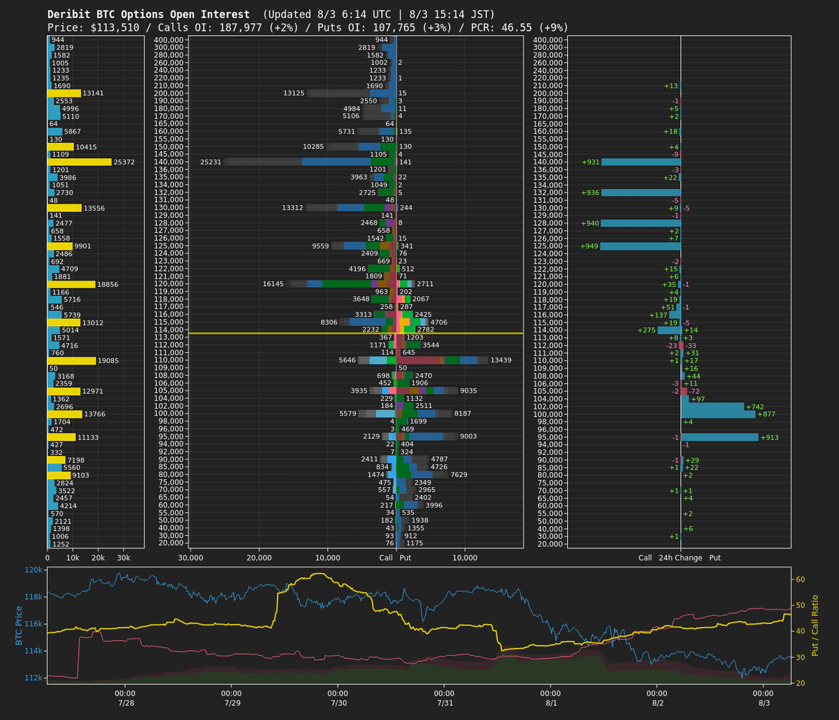This screenshot has width=839, height=720.
Task: Click the "BTC Price" axis label
Action: click(20, 625)
